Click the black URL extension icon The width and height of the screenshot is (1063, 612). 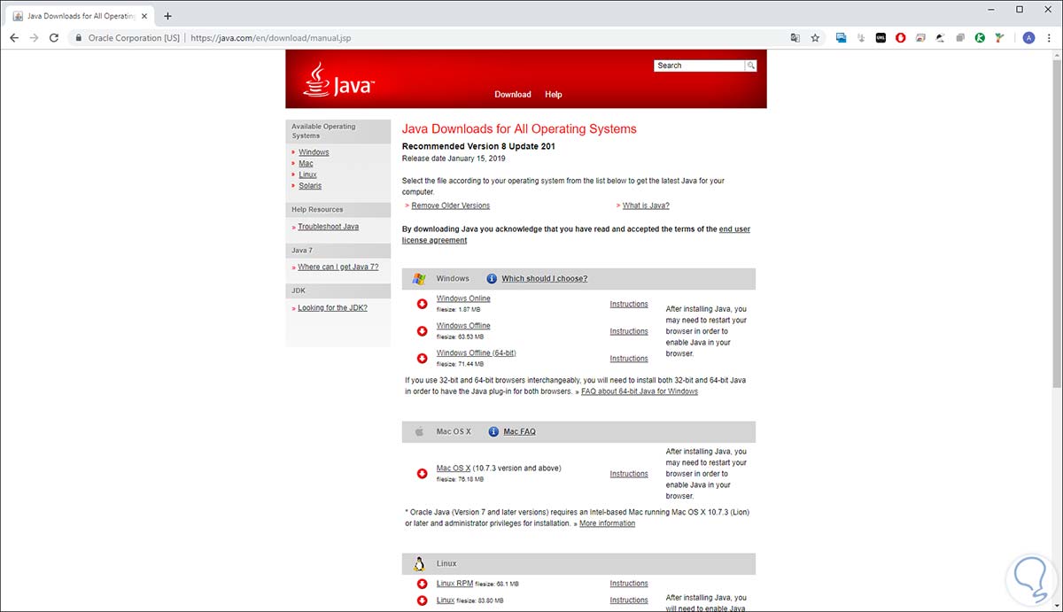pyautogui.click(x=881, y=38)
